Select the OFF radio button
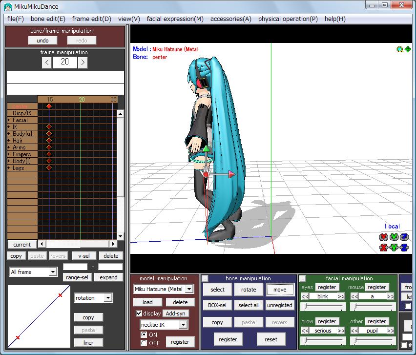The height and width of the screenshot is (355, 416). point(144,343)
